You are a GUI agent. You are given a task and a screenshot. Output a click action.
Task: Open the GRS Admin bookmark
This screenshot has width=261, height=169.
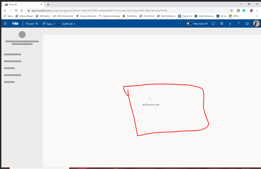tap(43, 16)
